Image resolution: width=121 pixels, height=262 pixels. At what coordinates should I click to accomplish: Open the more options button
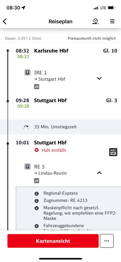[107, 241]
